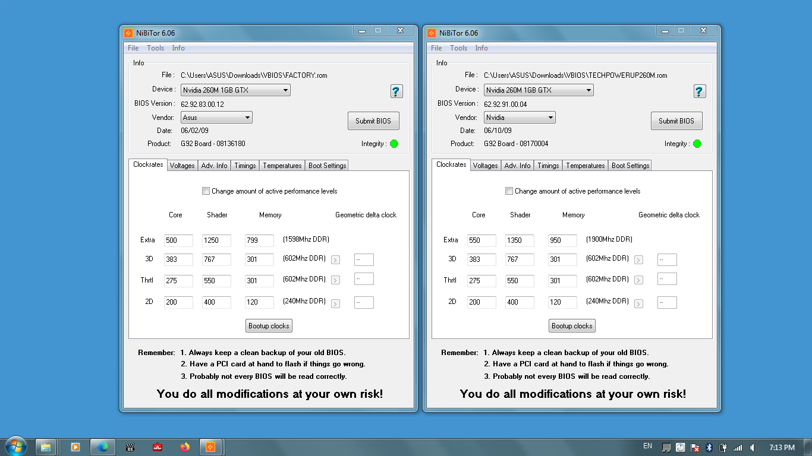Screen dimensions: 812x456
Task: Open the Windows Start orb
Action: point(15,446)
